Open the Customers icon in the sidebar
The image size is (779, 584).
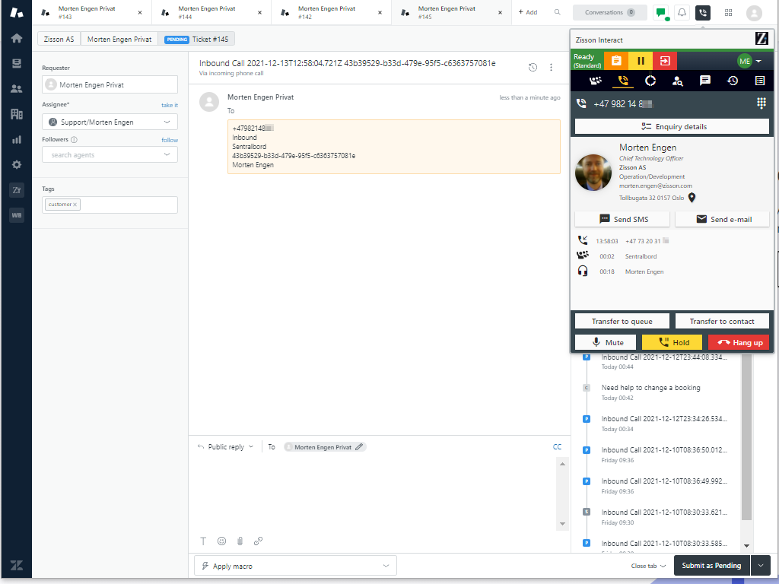[x=16, y=89]
